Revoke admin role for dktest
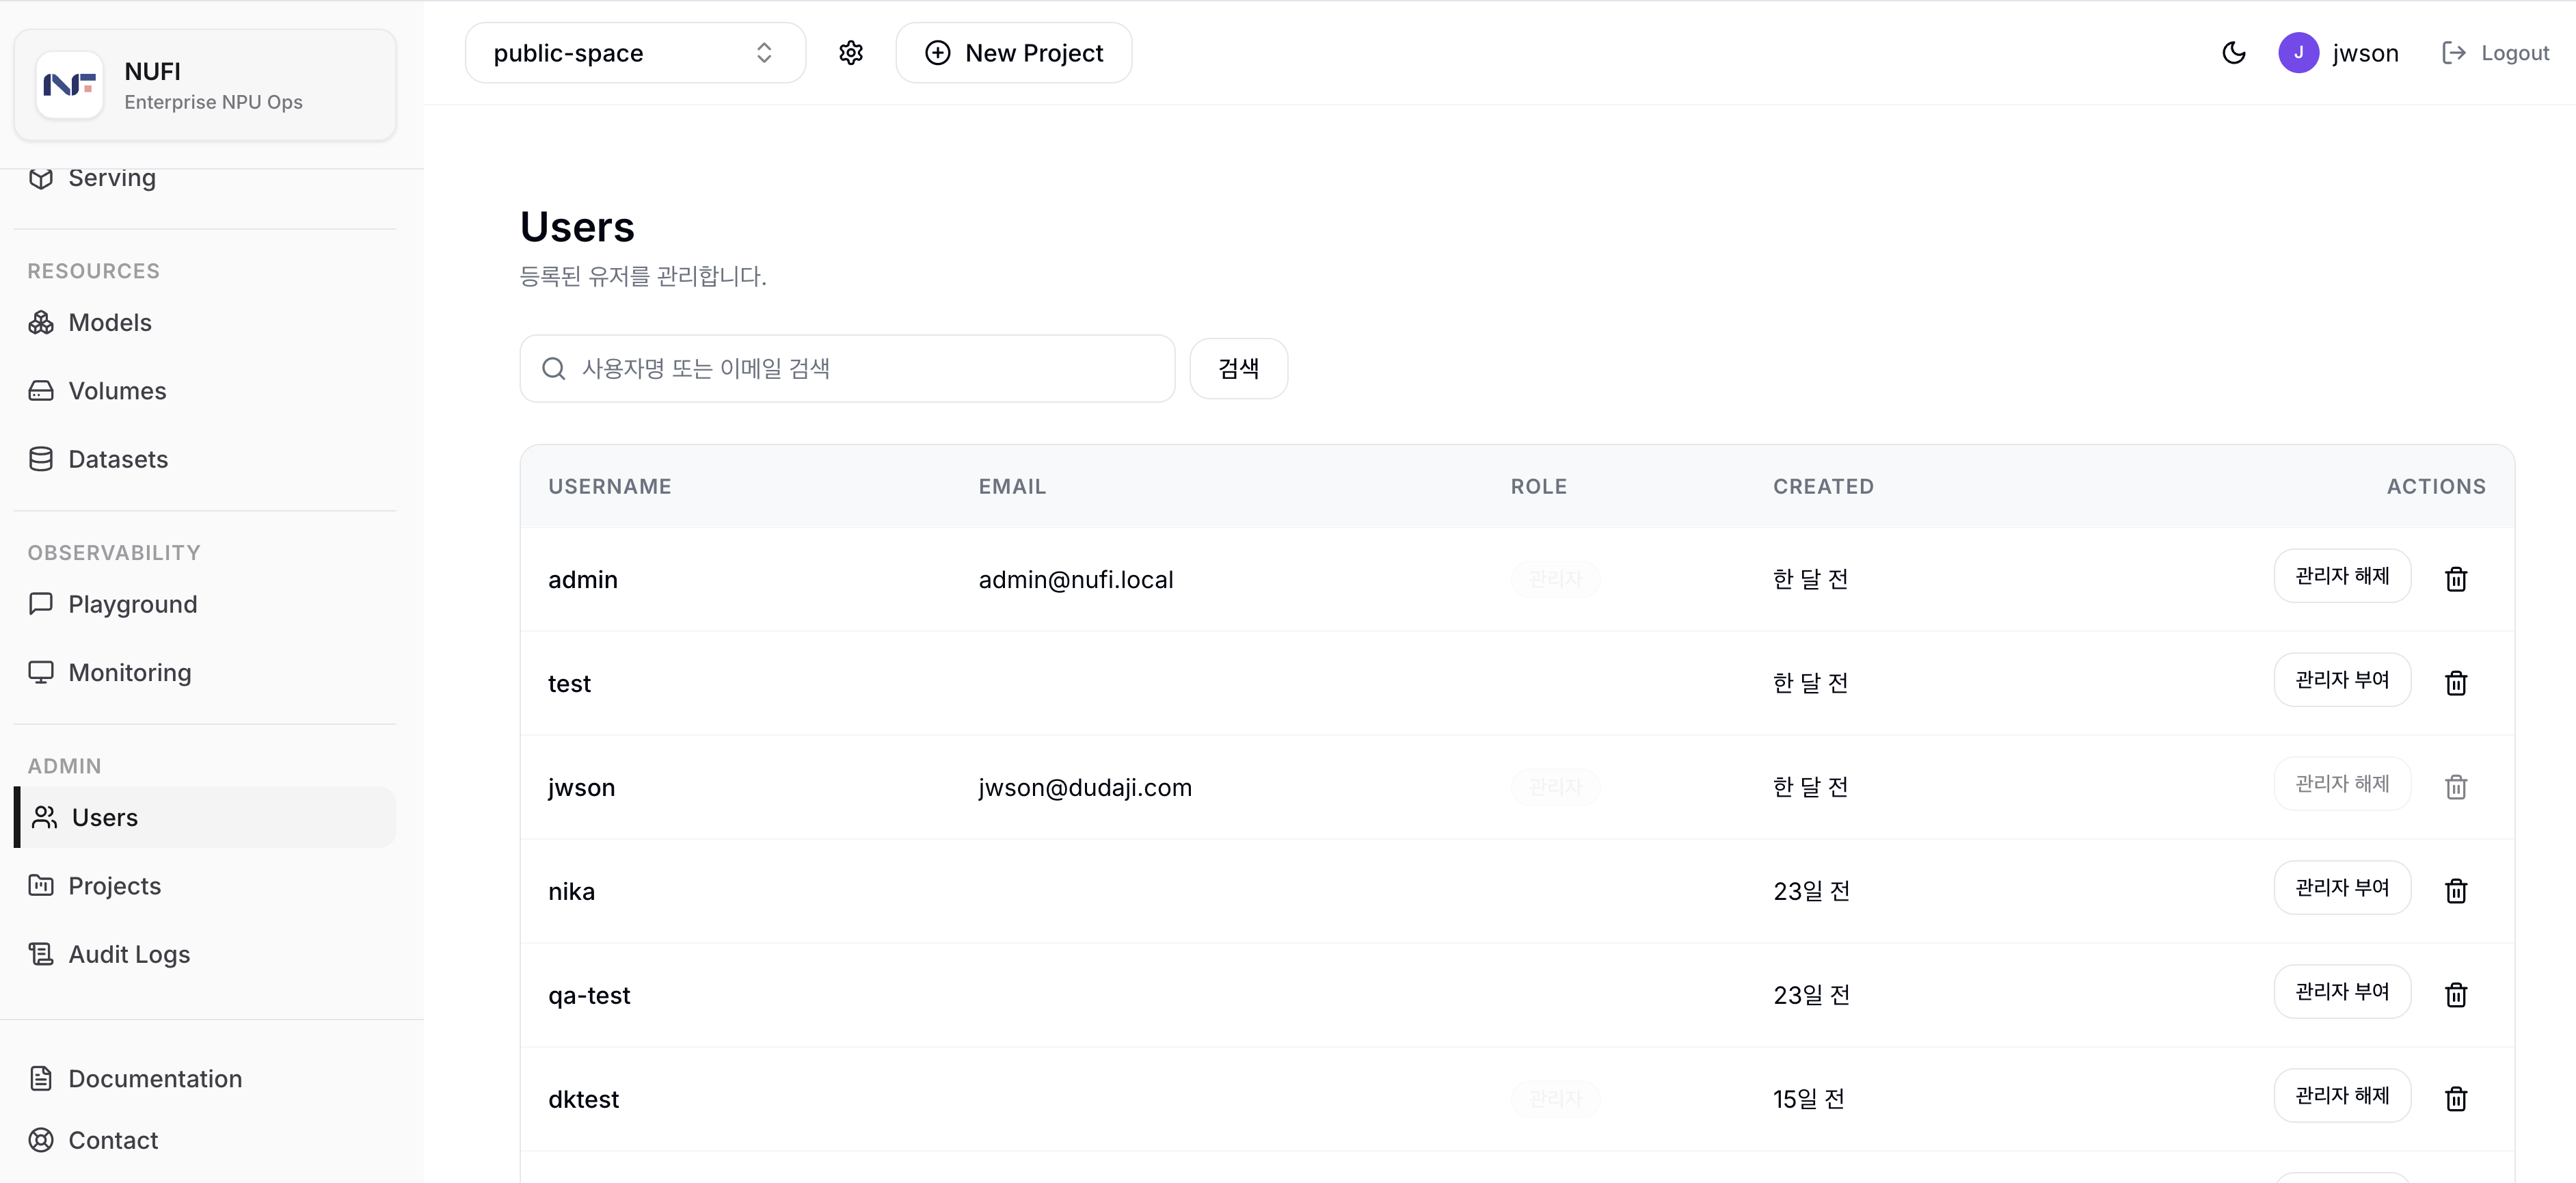The width and height of the screenshot is (2576, 1183). click(x=2342, y=1096)
